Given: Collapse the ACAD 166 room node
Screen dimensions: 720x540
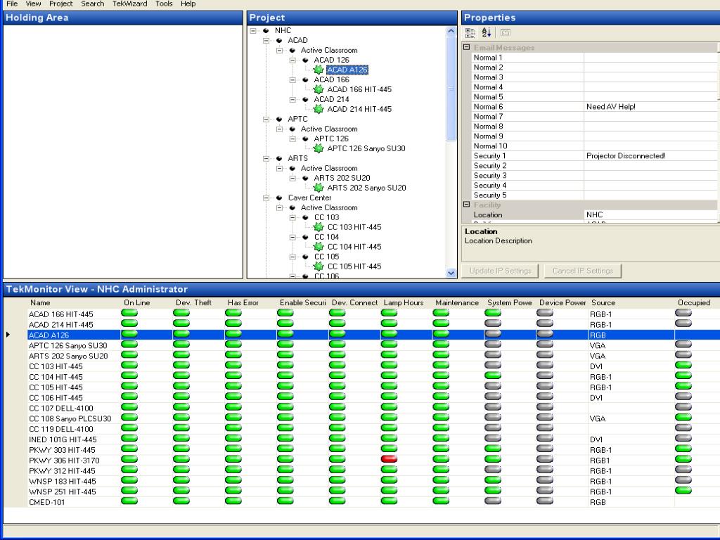Looking at the screenshot, I should 292,80.
